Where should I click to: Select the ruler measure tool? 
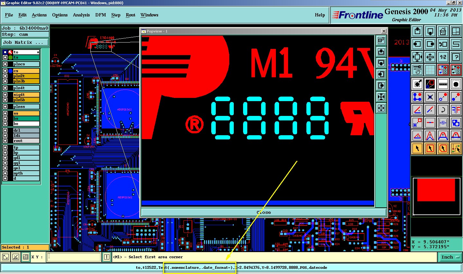point(443,84)
